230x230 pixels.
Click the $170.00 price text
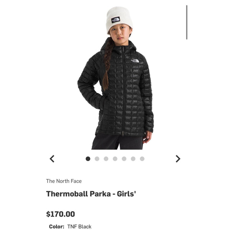coord(61,214)
